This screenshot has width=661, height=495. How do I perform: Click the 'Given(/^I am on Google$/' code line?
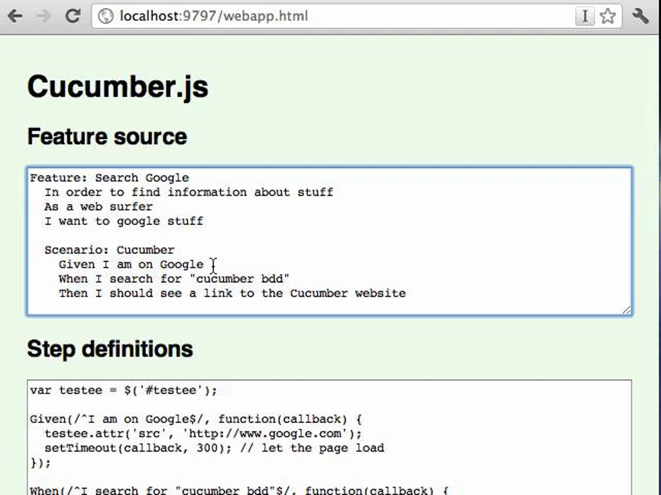[x=196, y=419]
